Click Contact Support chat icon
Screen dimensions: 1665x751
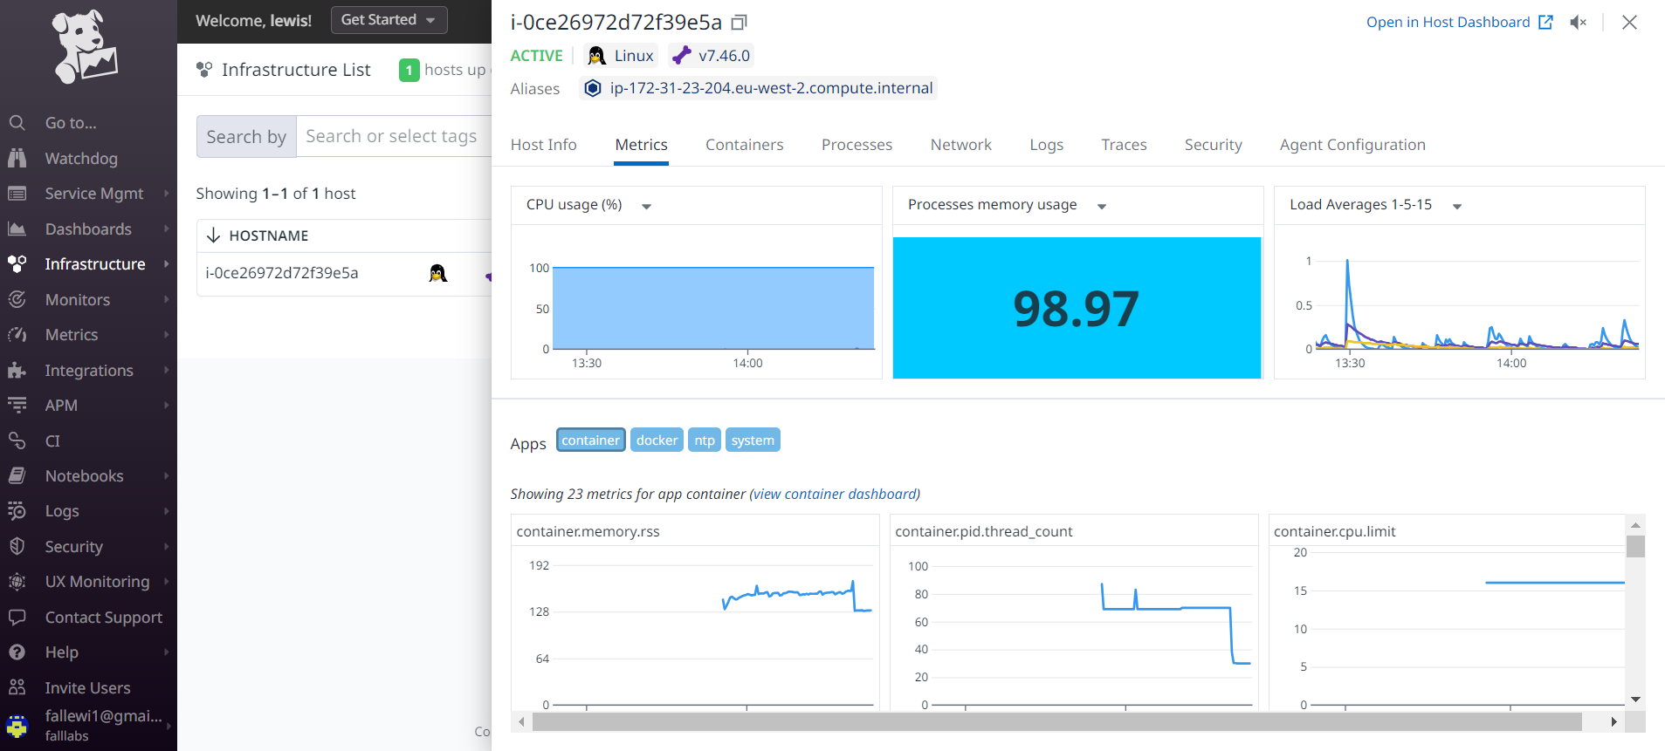17,617
